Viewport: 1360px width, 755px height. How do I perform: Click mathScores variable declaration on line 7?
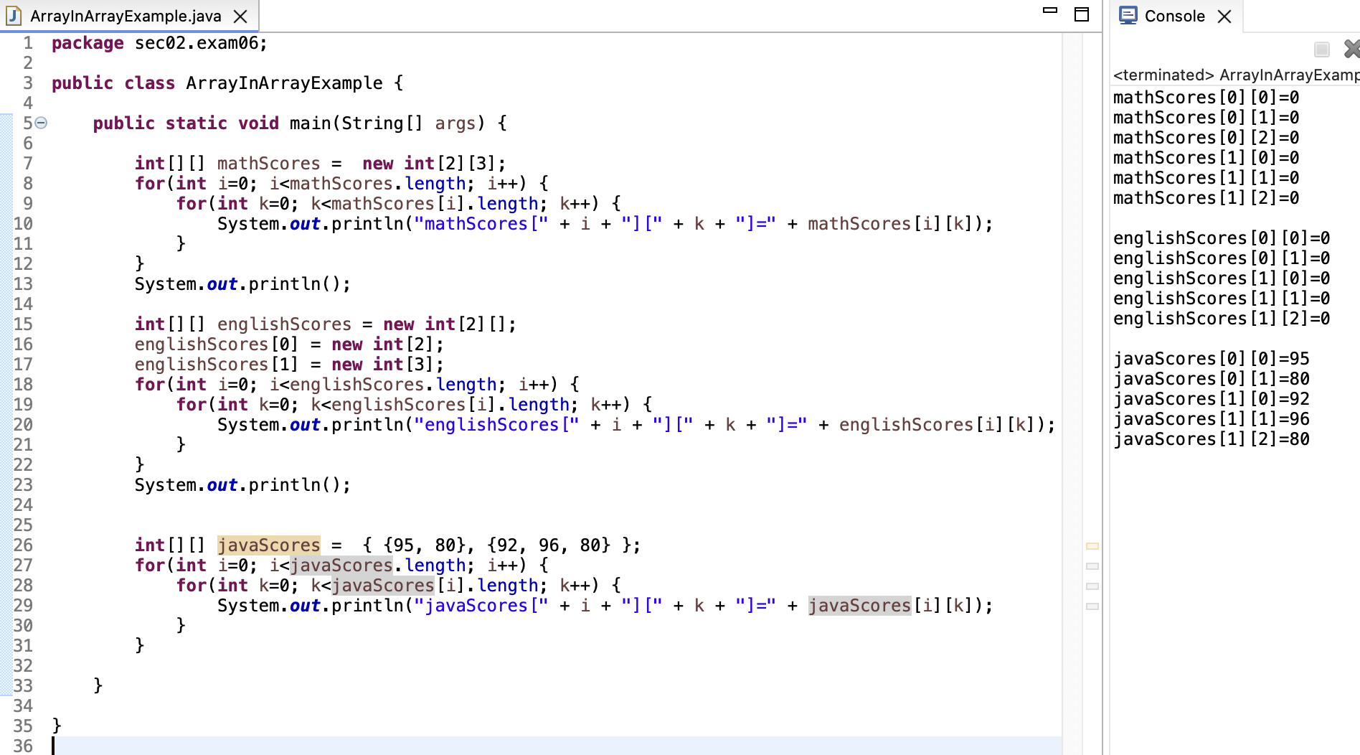(268, 164)
